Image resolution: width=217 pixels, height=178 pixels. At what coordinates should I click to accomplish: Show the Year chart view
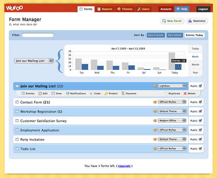pos(195,73)
